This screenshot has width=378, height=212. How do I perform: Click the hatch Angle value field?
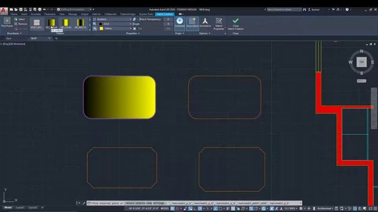[x=168, y=24]
